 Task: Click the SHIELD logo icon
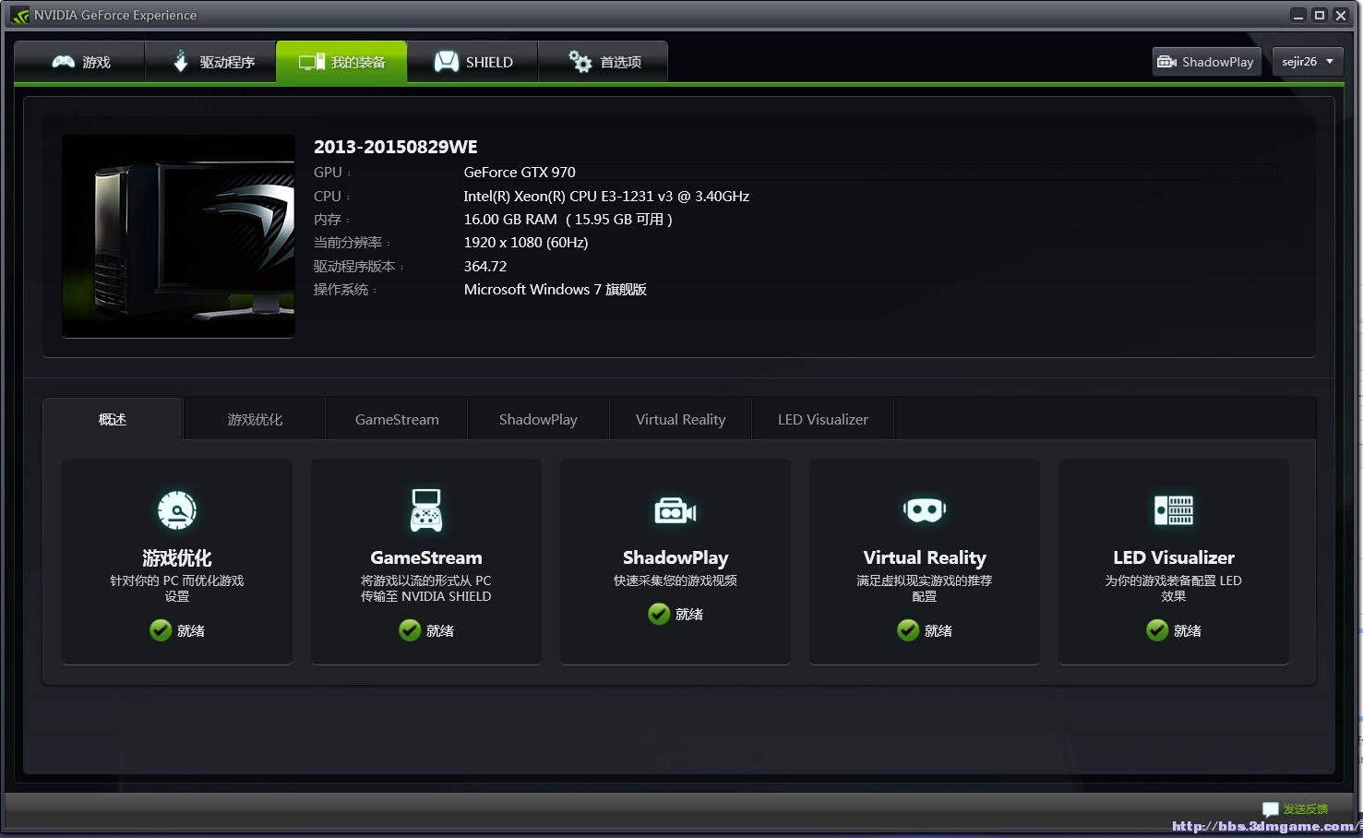coord(447,62)
